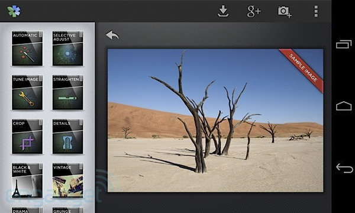
Task: Choose the Straighten level tool
Action: (x=67, y=92)
